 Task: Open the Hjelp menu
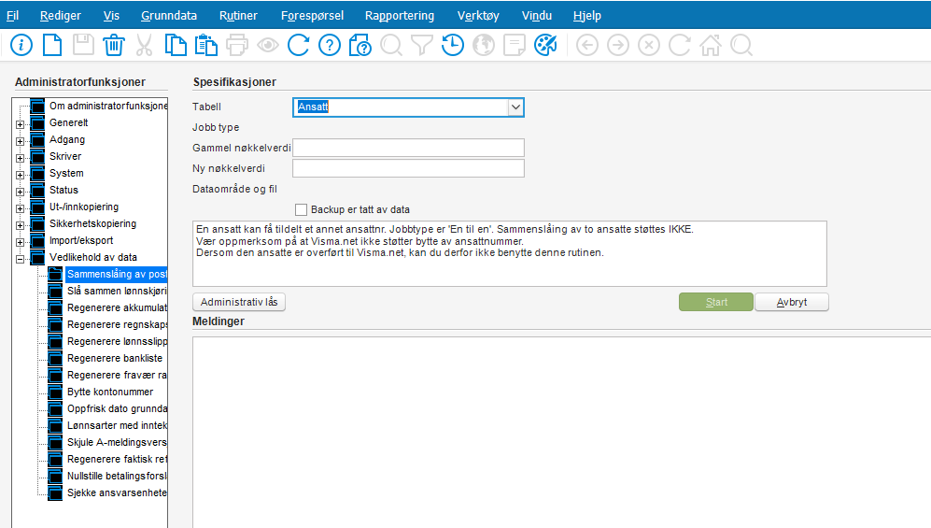coord(586,16)
